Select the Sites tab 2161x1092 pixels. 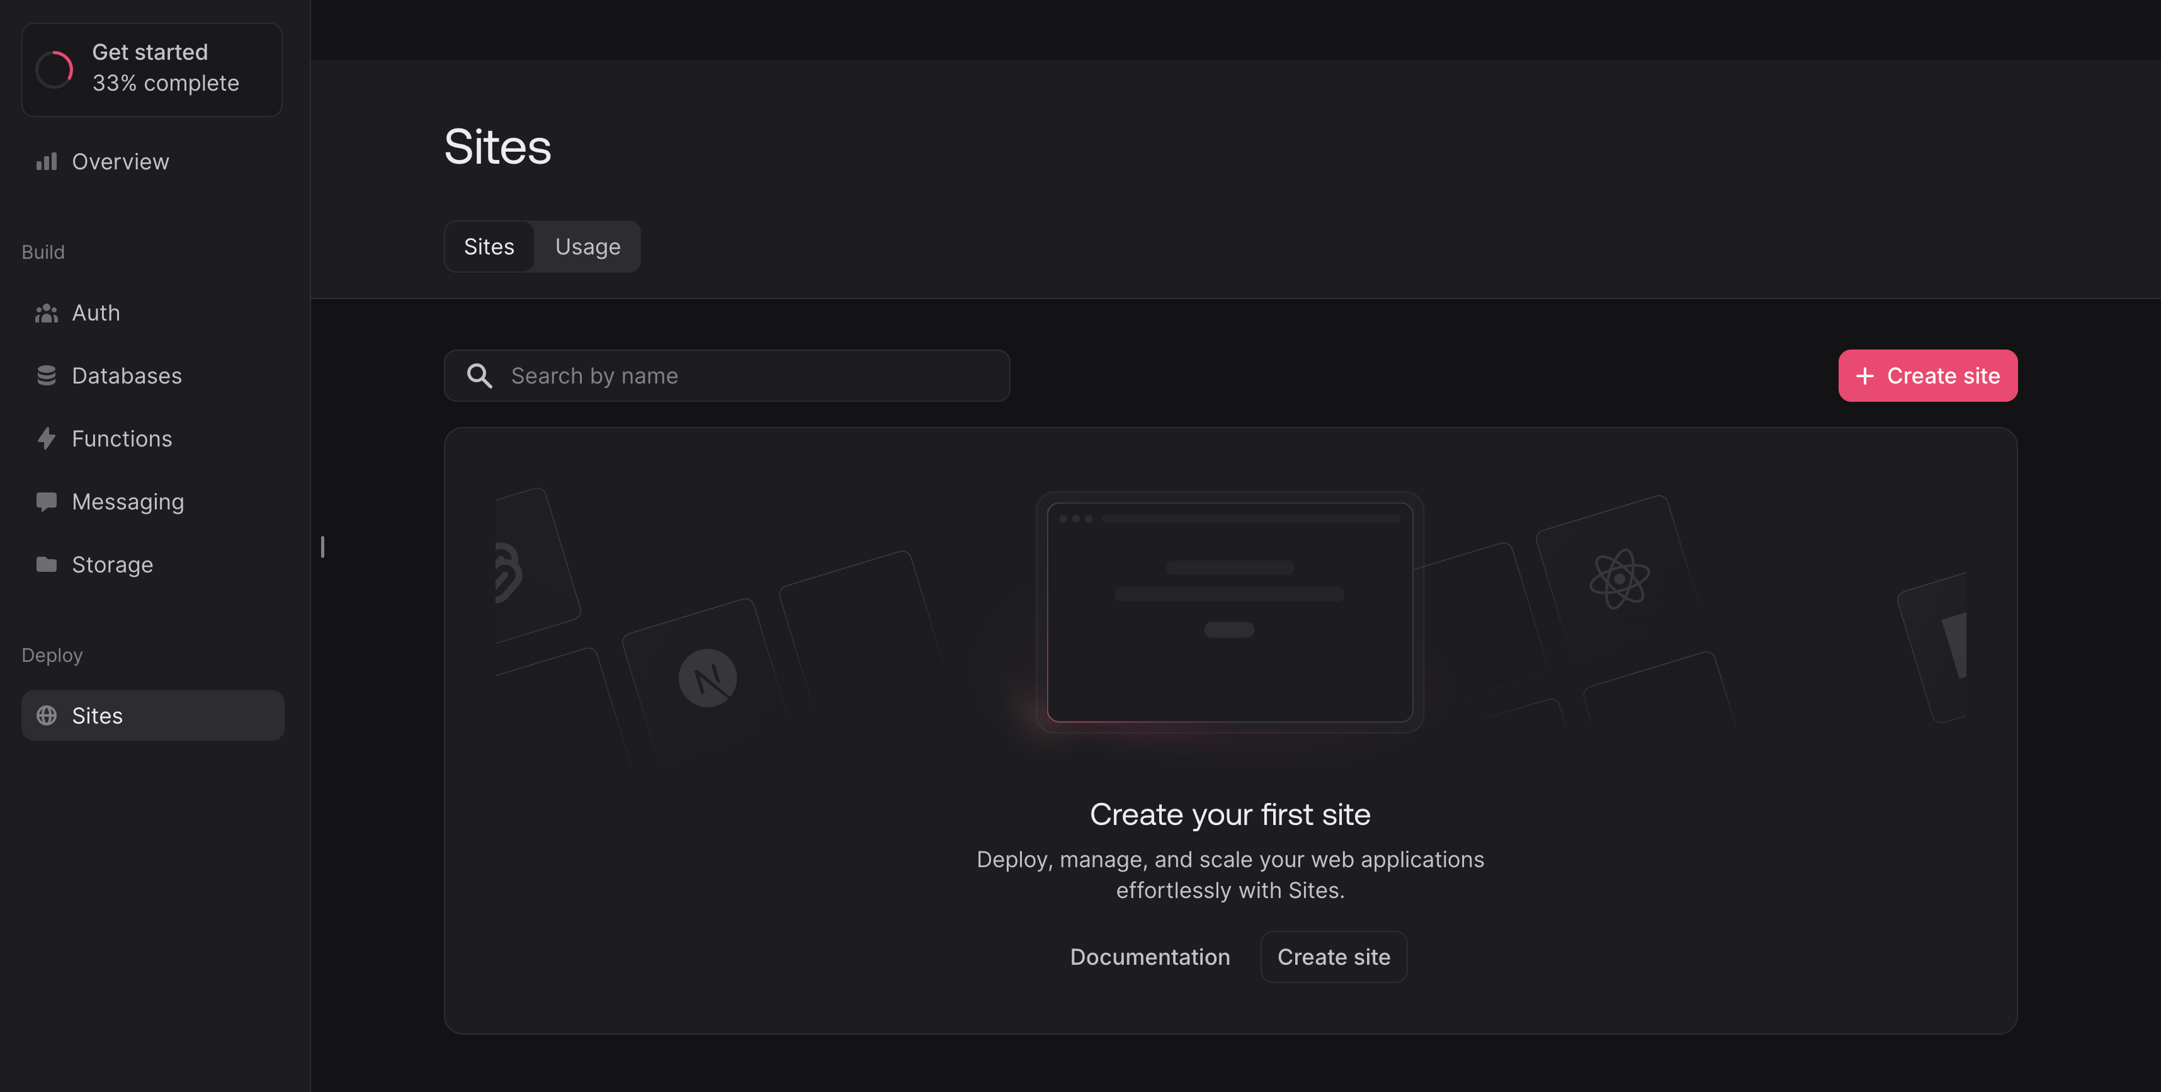[x=489, y=246]
